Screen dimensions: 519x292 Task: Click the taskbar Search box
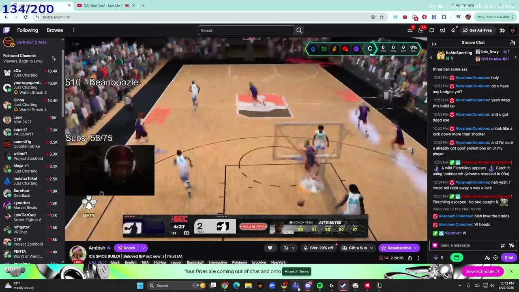[176, 286]
